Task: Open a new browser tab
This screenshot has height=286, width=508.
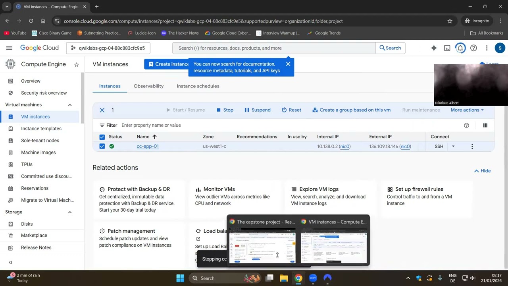Action: pos(96,7)
